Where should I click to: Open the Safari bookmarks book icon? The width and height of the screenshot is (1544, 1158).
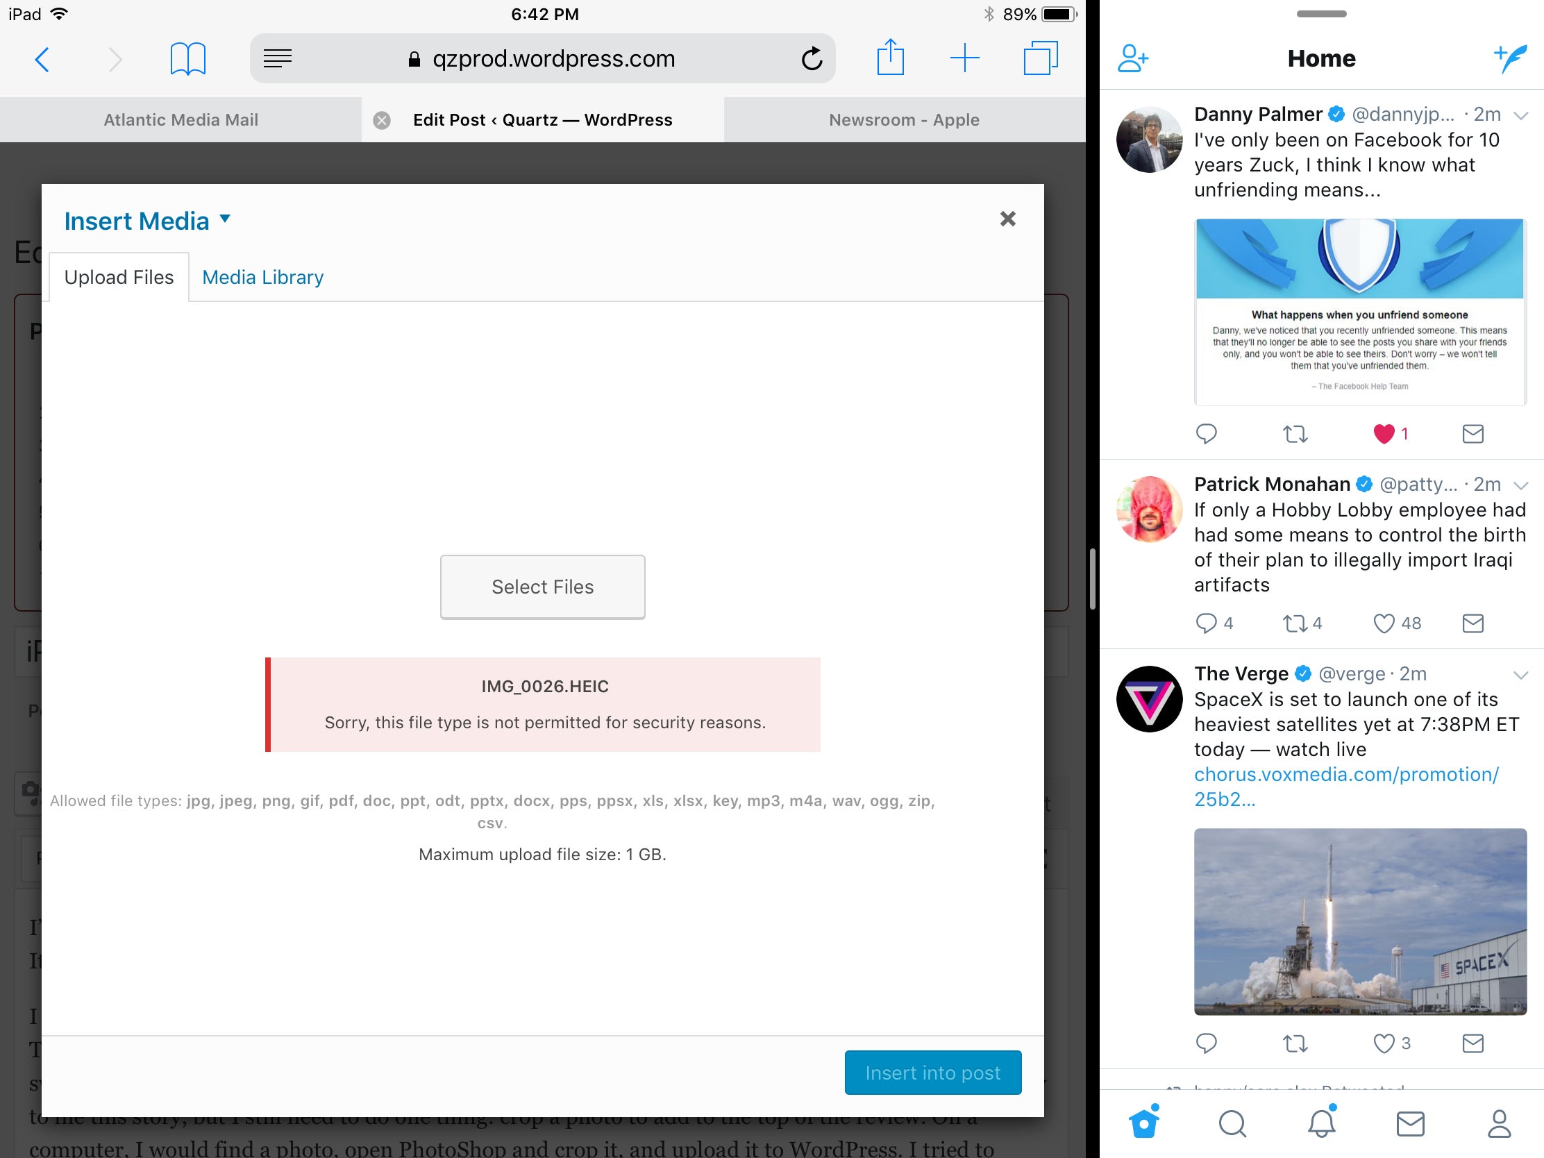point(187,58)
